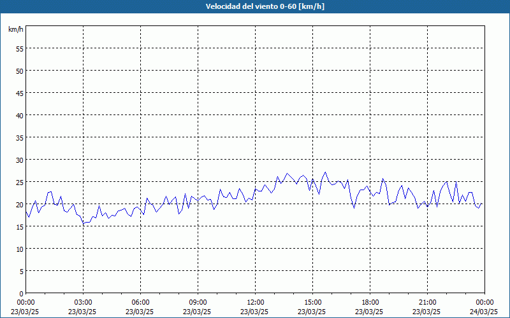This screenshot has width=510, height=318.
Task: Click the y-axis value 55
Action: point(20,49)
